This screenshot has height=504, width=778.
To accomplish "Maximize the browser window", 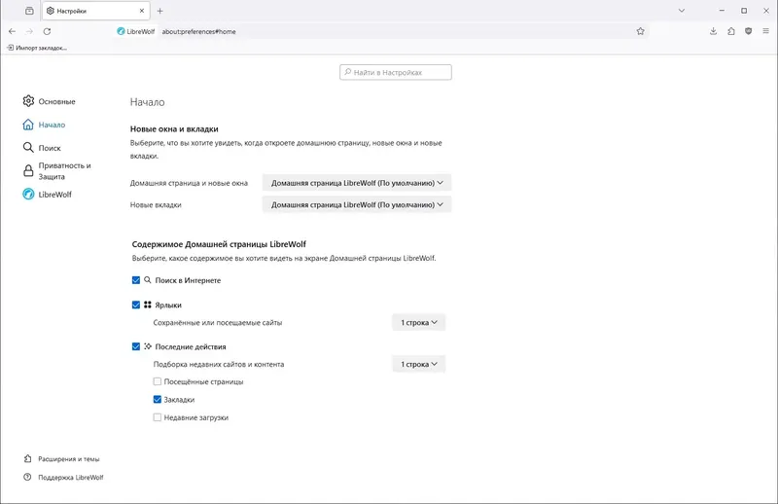I will (744, 11).
